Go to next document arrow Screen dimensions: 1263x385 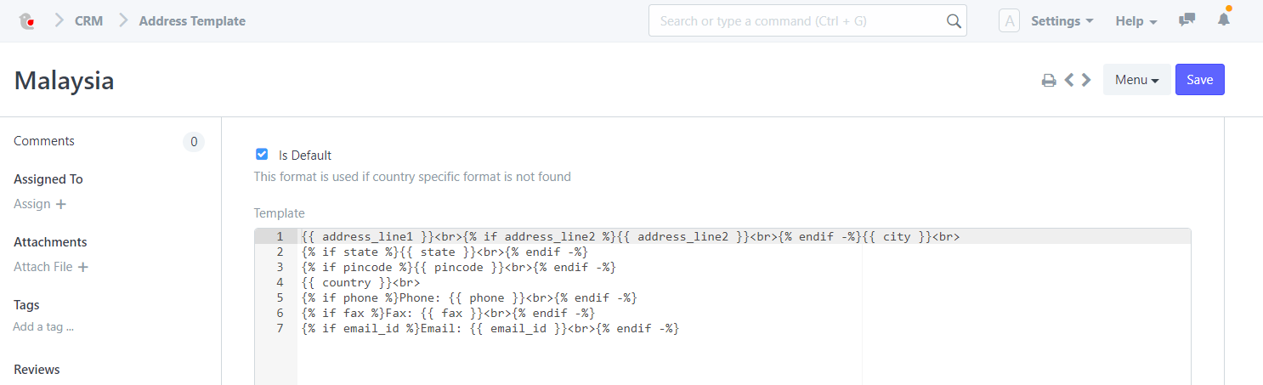pos(1086,80)
